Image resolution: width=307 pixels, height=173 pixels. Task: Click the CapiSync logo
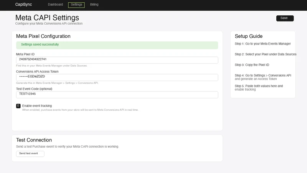click(x=23, y=5)
